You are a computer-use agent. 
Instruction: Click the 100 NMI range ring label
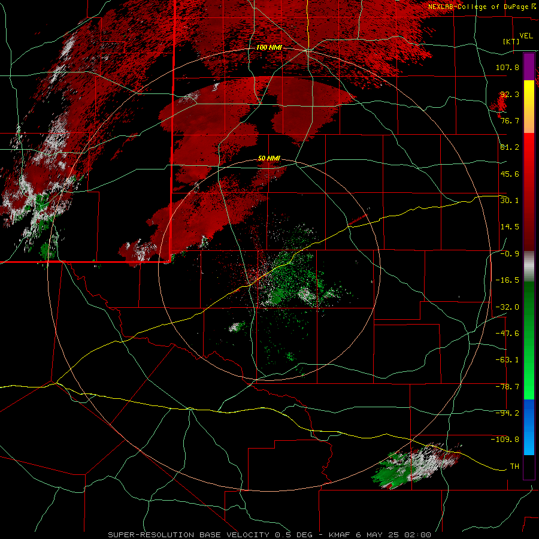269,47
